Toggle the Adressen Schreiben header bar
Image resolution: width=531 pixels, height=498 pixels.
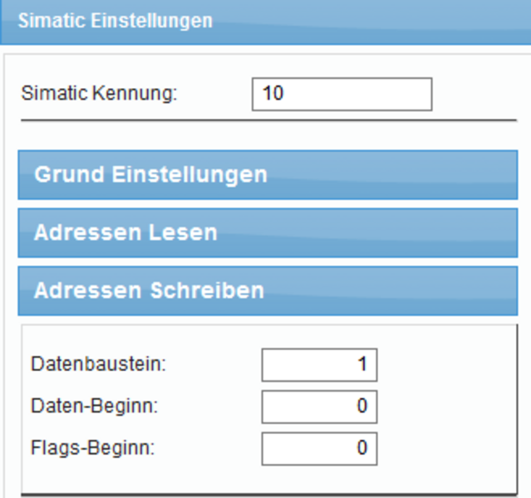[x=149, y=290]
